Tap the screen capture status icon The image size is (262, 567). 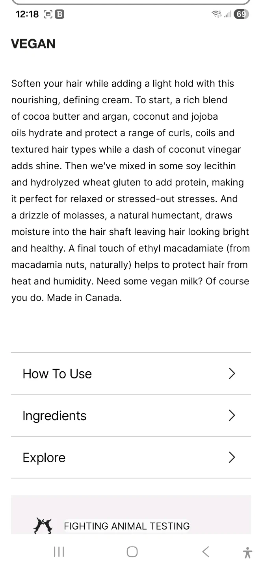[48, 14]
